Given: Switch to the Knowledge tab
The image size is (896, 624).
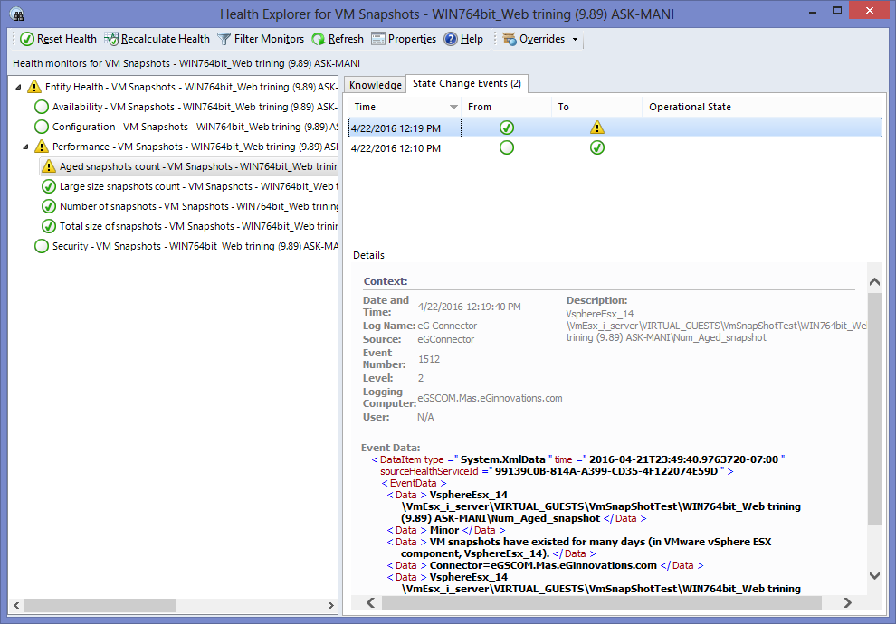Looking at the screenshot, I should click(x=376, y=85).
